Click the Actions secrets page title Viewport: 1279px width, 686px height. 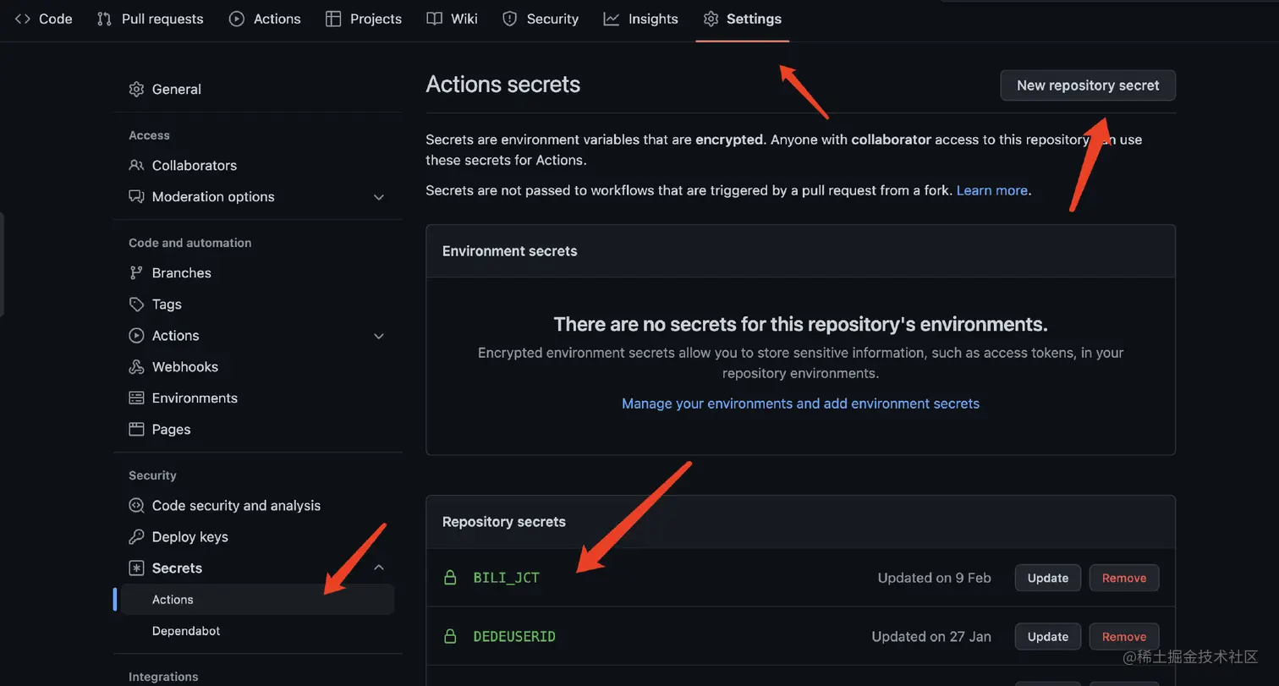pyautogui.click(x=503, y=85)
